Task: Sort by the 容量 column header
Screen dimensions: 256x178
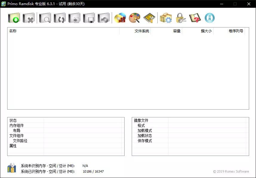Action: point(166,31)
